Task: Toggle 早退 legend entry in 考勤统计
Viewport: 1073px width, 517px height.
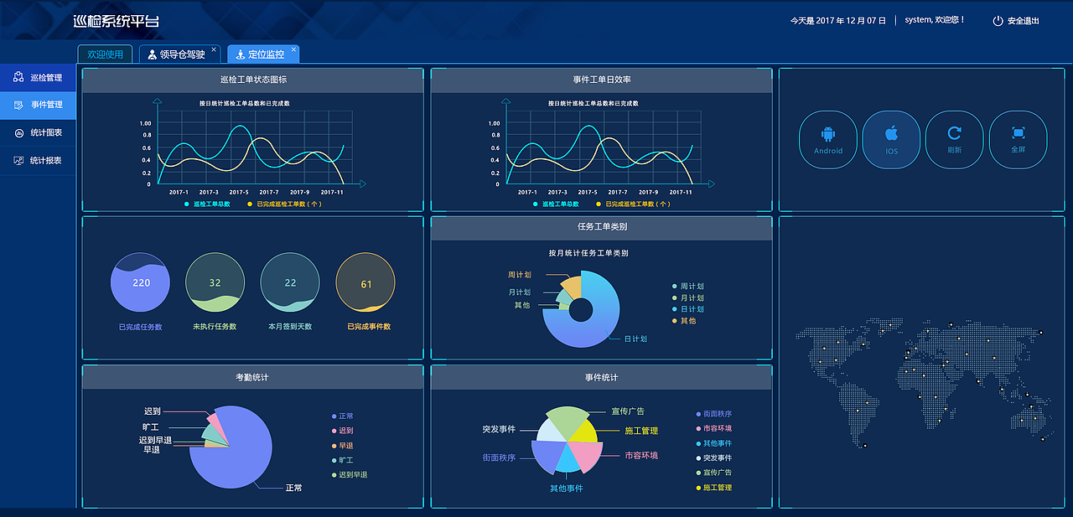Action: tap(343, 446)
